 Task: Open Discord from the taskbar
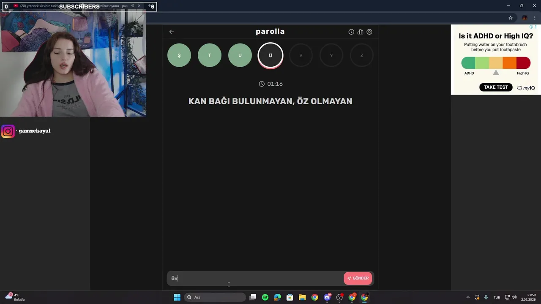point(327,297)
